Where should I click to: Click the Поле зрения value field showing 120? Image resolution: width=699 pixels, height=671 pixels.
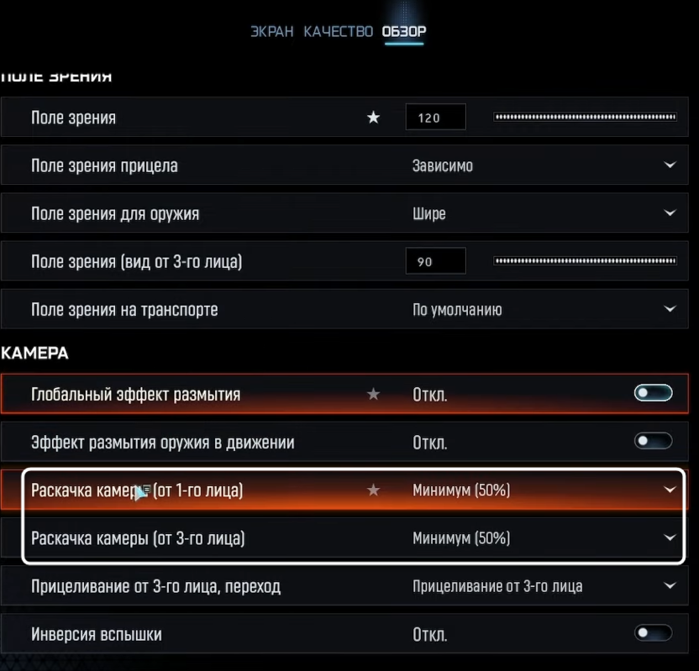point(435,118)
